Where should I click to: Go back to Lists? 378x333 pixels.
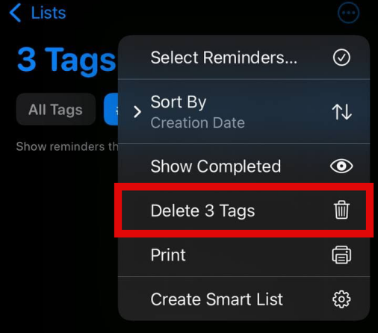pyautogui.click(x=38, y=13)
